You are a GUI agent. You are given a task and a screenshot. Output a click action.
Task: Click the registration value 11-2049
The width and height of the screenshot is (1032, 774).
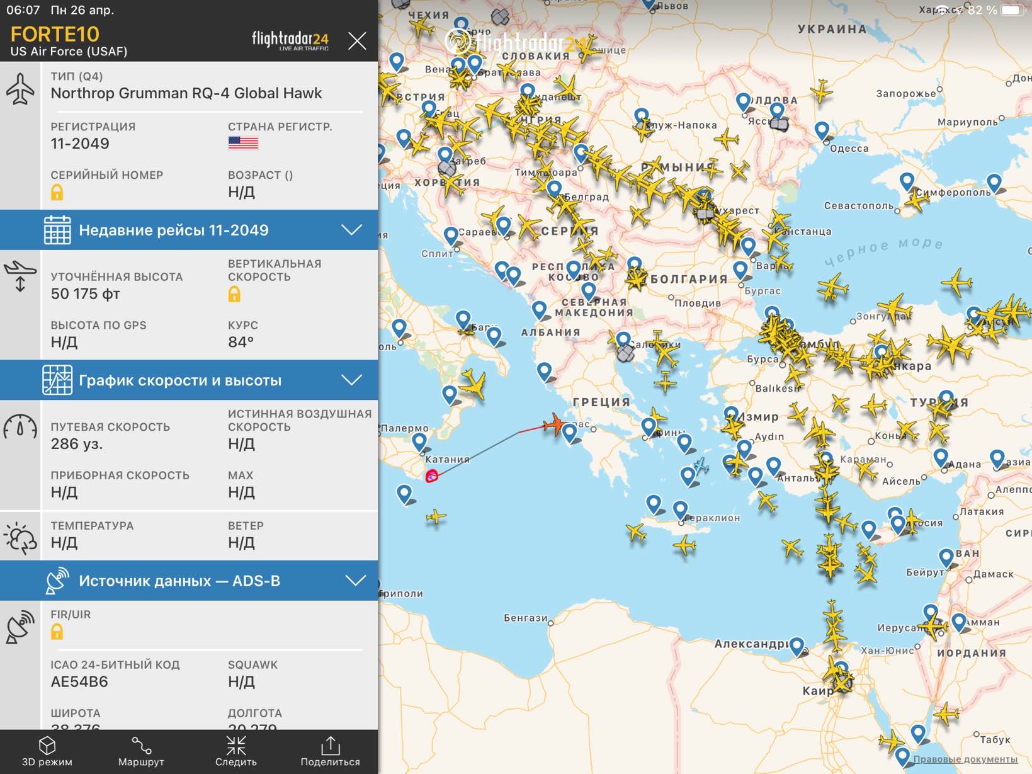(80, 144)
